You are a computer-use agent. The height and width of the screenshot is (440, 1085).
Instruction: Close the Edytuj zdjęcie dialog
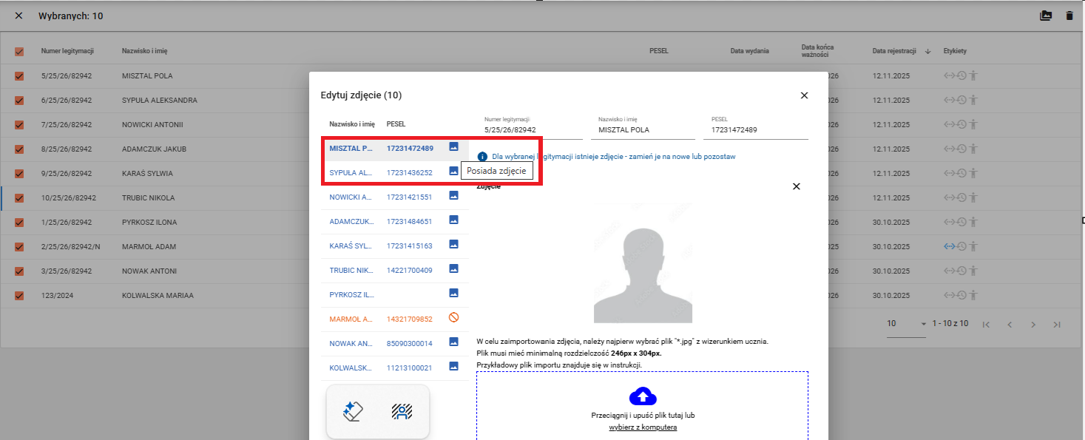coord(804,95)
